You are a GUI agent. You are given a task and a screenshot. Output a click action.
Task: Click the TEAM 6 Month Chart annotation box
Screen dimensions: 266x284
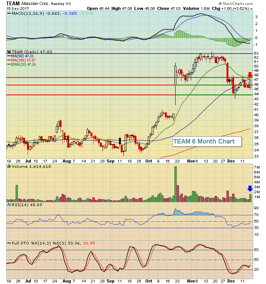pyautogui.click(x=207, y=142)
